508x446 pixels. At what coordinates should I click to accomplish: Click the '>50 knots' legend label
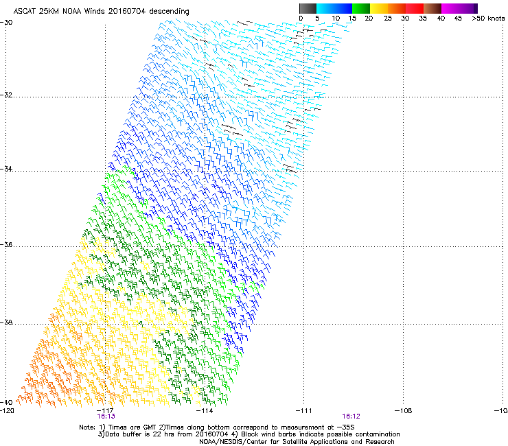(488, 19)
